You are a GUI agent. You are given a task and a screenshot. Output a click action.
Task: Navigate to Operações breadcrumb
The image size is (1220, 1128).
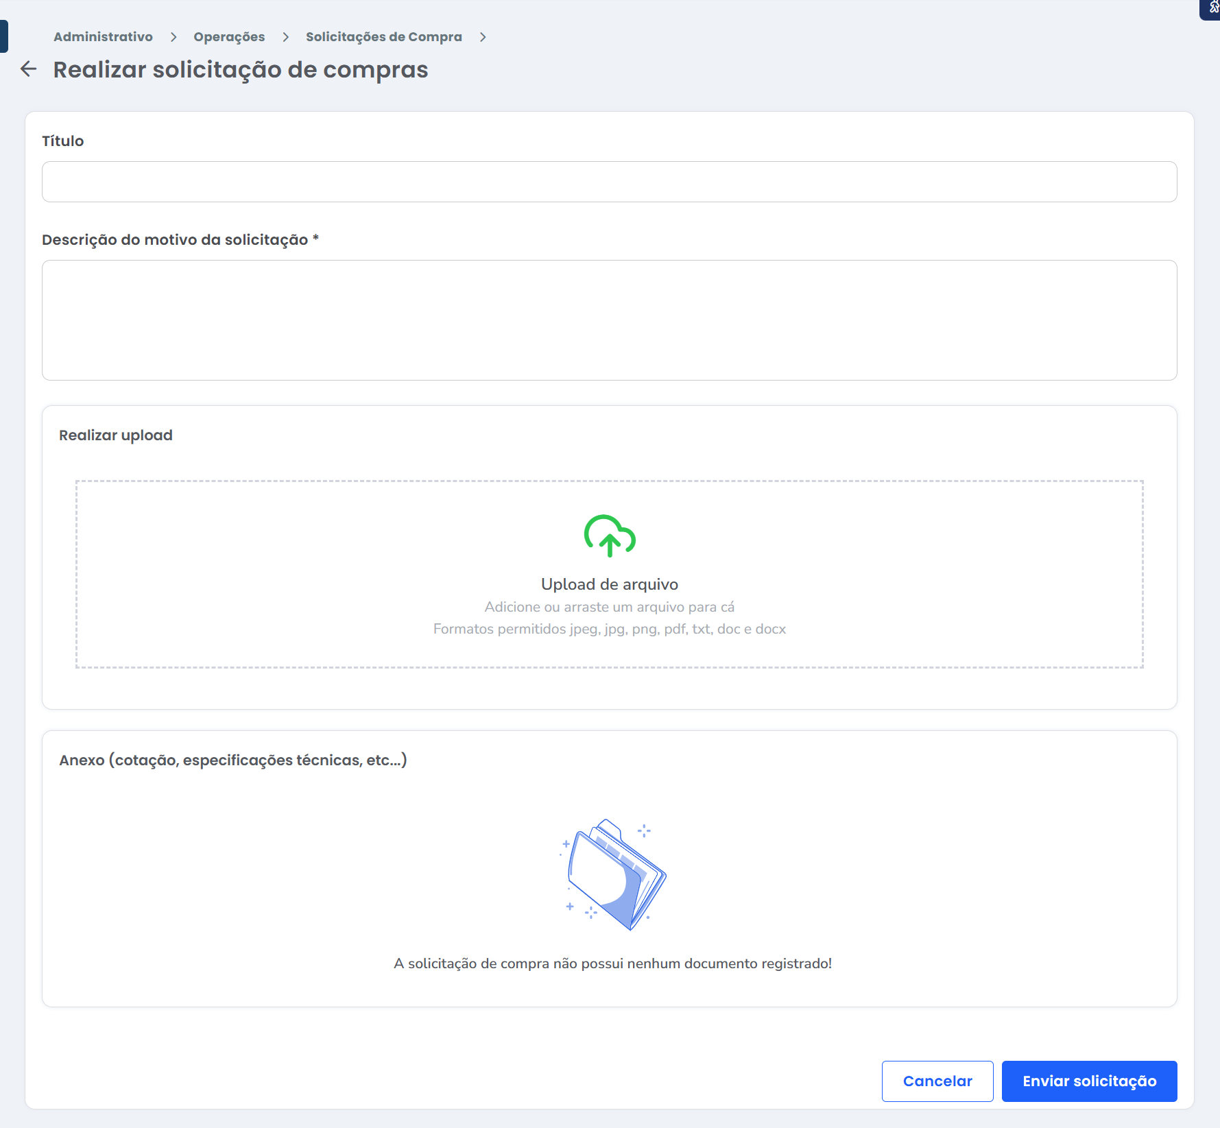point(229,37)
